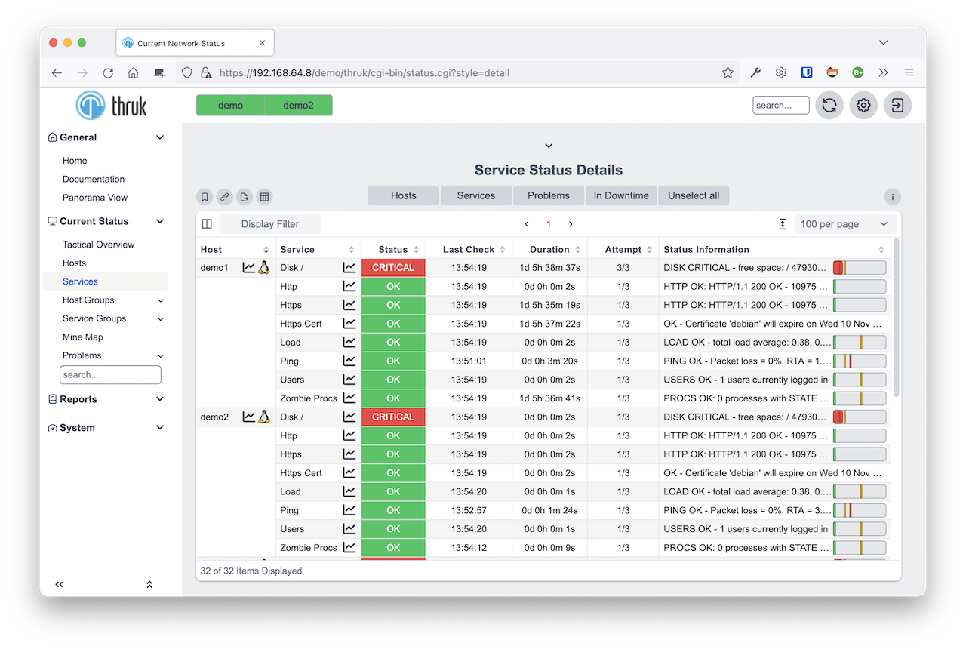Sort the table by the Status column

(416, 250)
